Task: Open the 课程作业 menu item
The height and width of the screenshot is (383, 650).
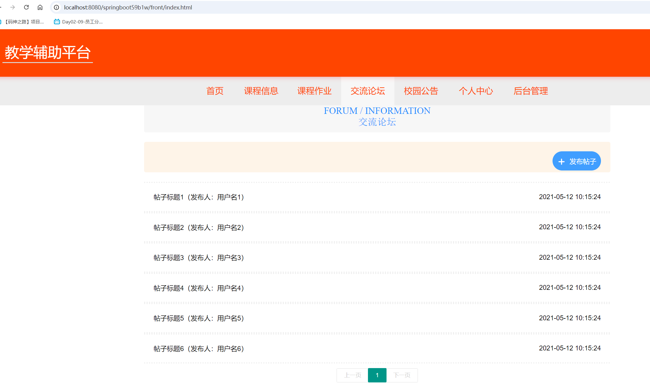Action: coord(314,91)
